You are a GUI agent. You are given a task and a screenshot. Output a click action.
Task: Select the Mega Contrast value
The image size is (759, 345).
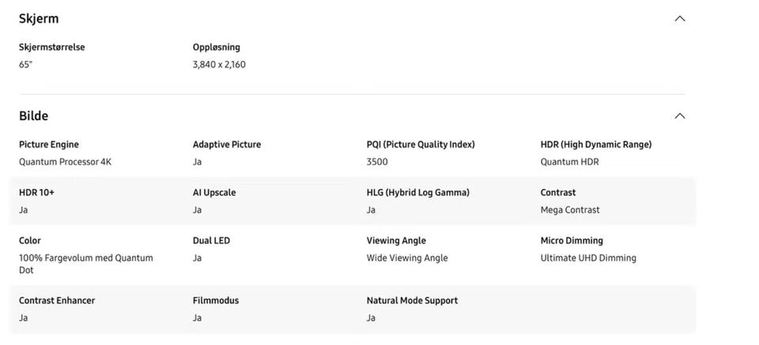pyautogui.click(x=570, y=210)
